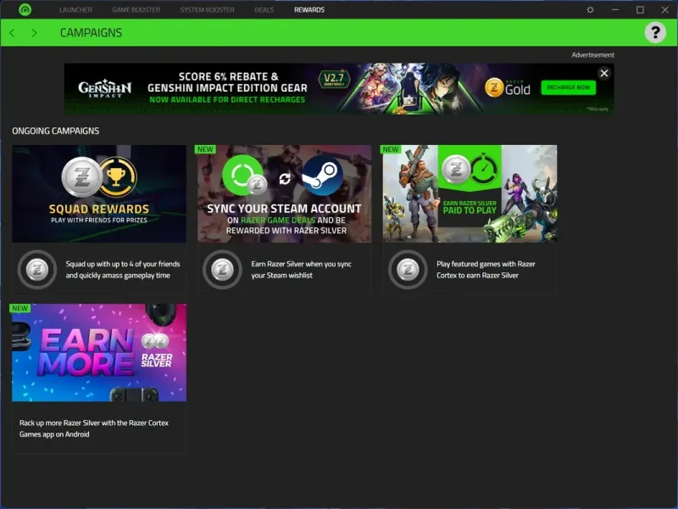Screen dimensions: 678x509
Task: Click the Razer Cortex logo icon
Action: 25,9
